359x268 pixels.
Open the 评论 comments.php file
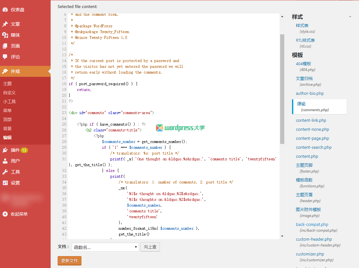click(x=320, y=107)
